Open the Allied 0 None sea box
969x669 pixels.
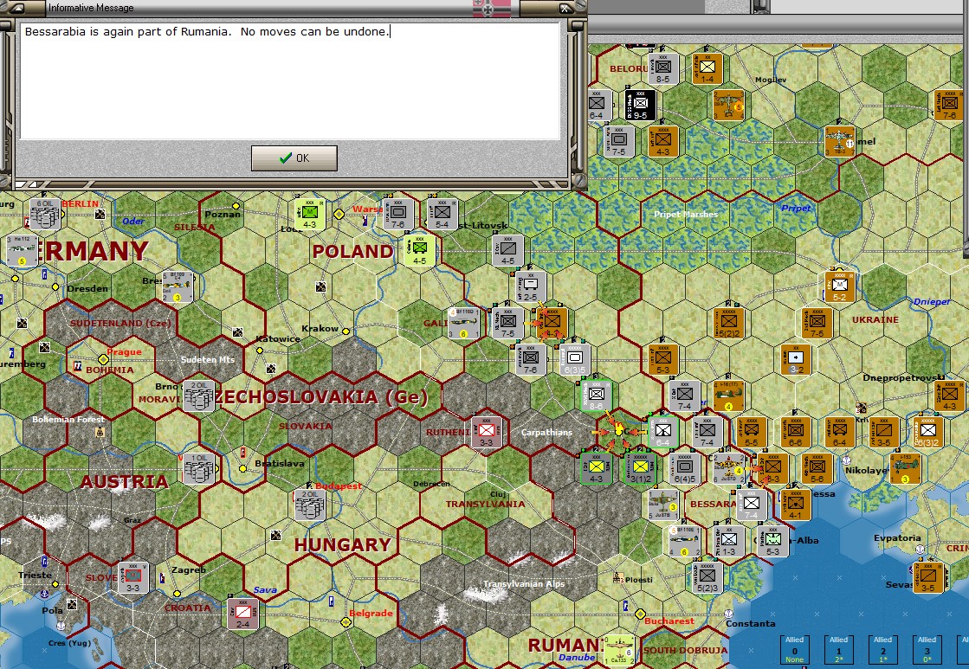[x=794, y=650]
